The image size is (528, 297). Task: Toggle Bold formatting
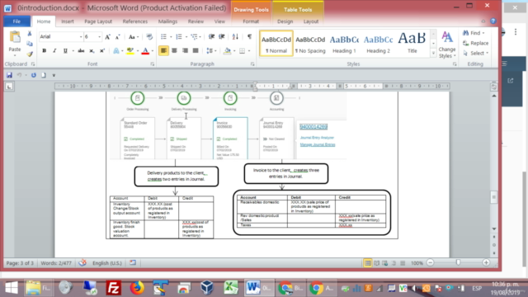[44, 51]
